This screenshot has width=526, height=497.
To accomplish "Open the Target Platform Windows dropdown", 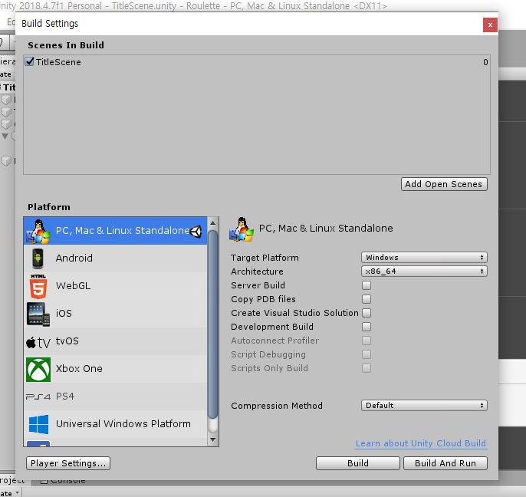I will pyautogui.click(x=424, y=258).
